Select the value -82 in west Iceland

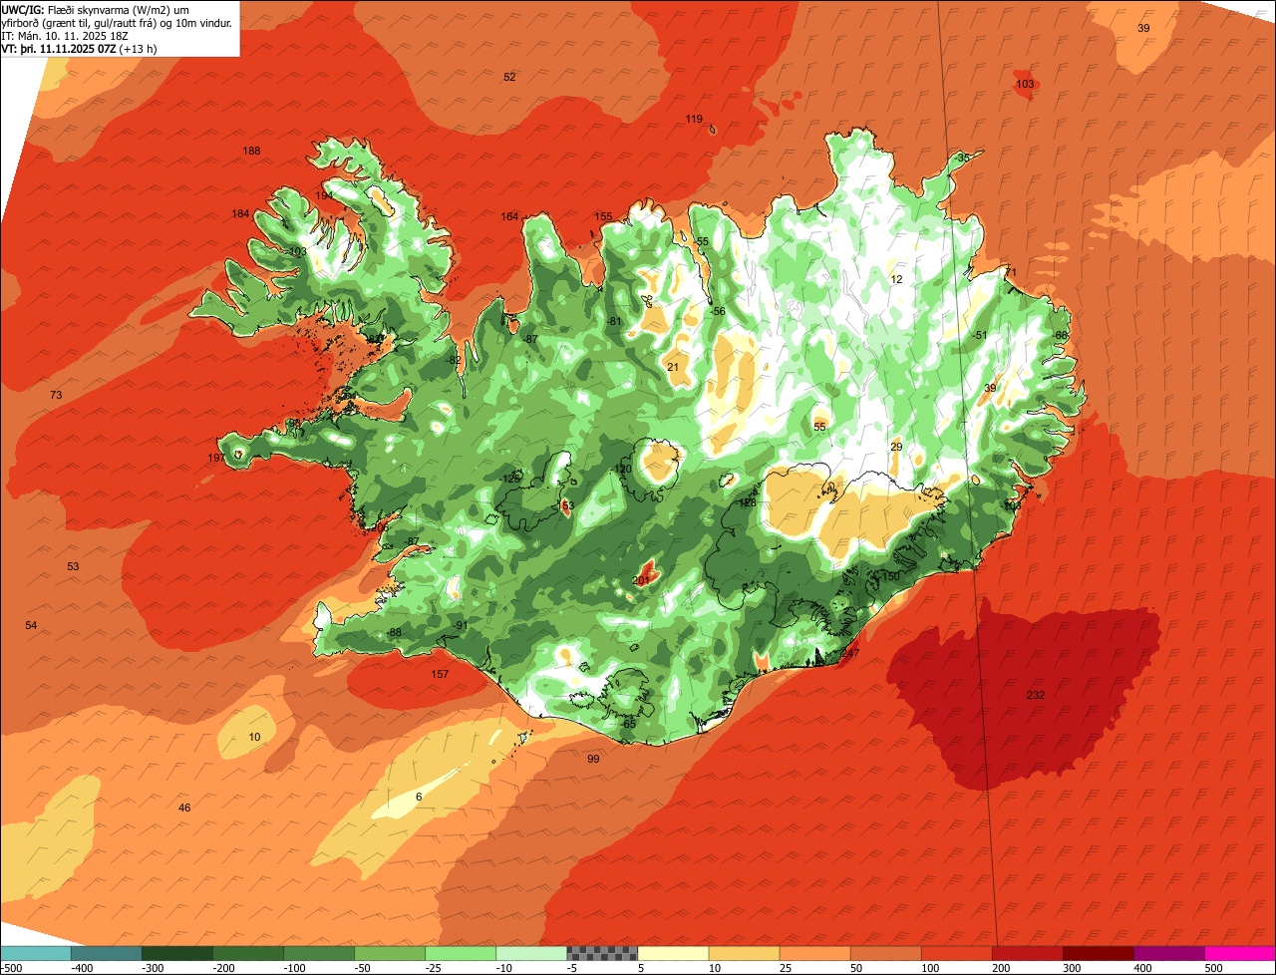(453, 360)
